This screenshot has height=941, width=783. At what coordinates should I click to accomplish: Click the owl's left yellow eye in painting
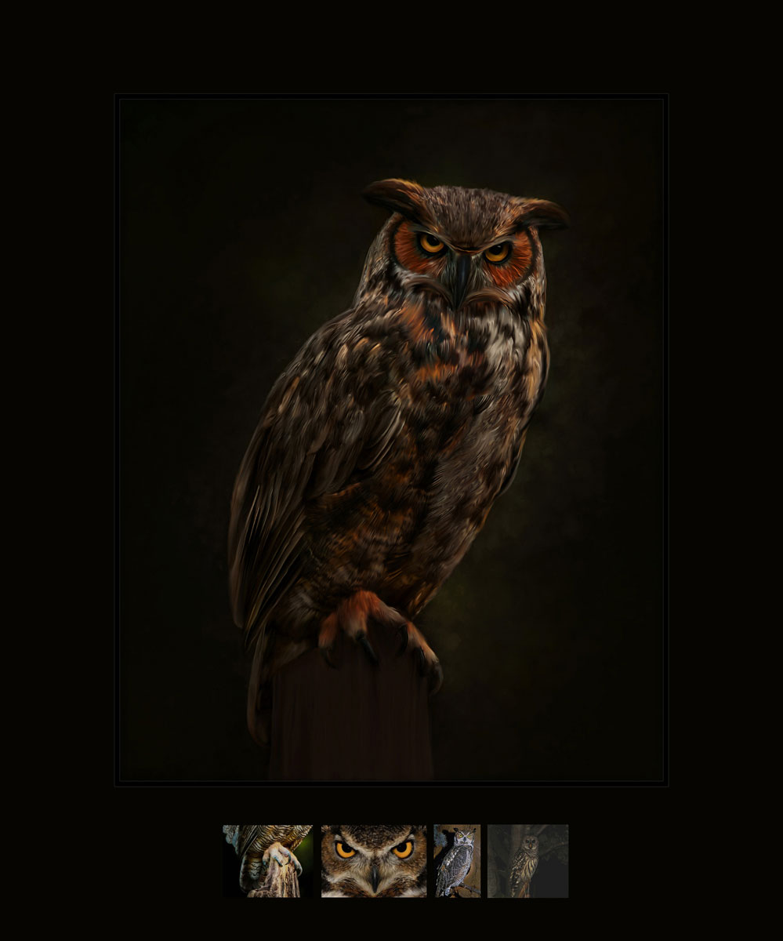[x=432, y=243]
